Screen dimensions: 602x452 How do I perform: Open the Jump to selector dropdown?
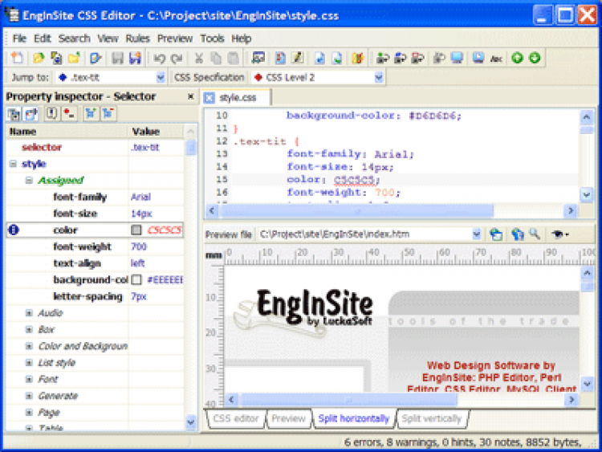click(161, 78)
